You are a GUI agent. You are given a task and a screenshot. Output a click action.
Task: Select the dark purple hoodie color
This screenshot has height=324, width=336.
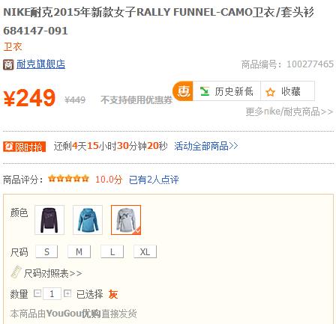point(49,220)
